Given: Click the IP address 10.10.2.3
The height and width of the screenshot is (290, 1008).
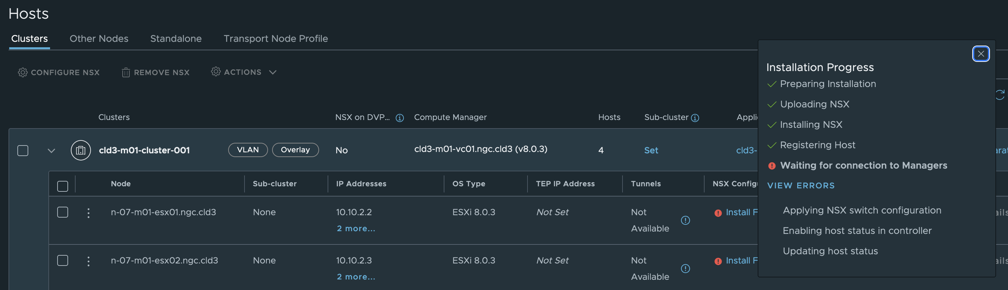Looking at the screenshot, I should point(354,261).
